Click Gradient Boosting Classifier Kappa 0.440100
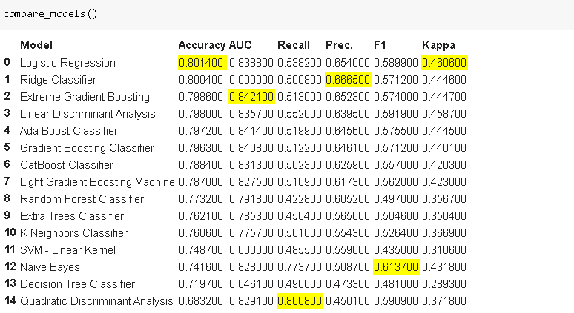Viewport: 574px width, 313px height. (444, 148)
